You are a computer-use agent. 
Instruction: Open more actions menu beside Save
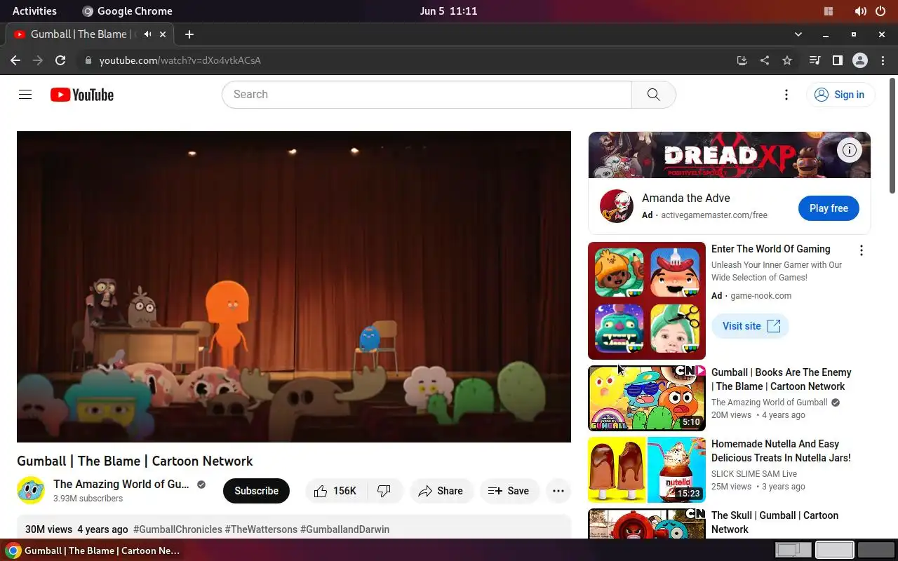558,491
